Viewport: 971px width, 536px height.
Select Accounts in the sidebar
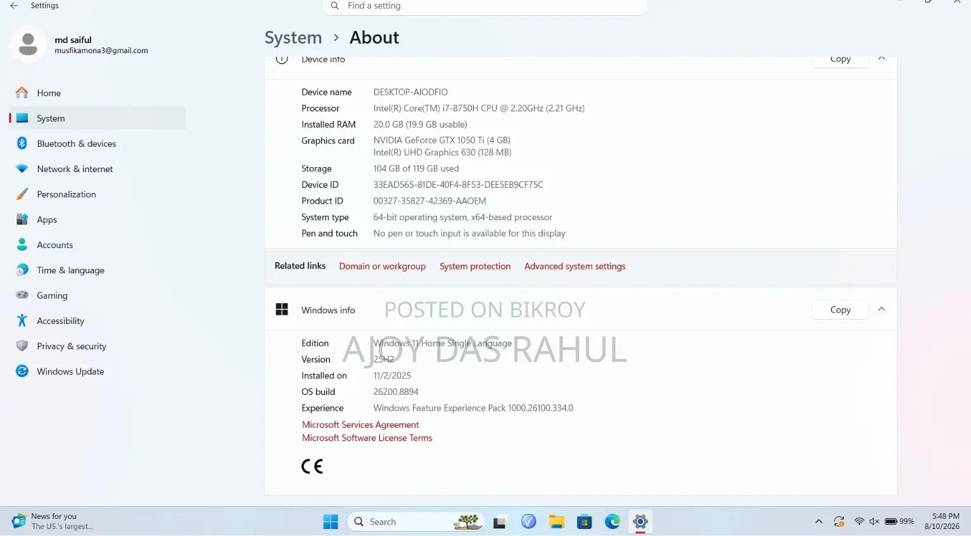tap(97, 245)
